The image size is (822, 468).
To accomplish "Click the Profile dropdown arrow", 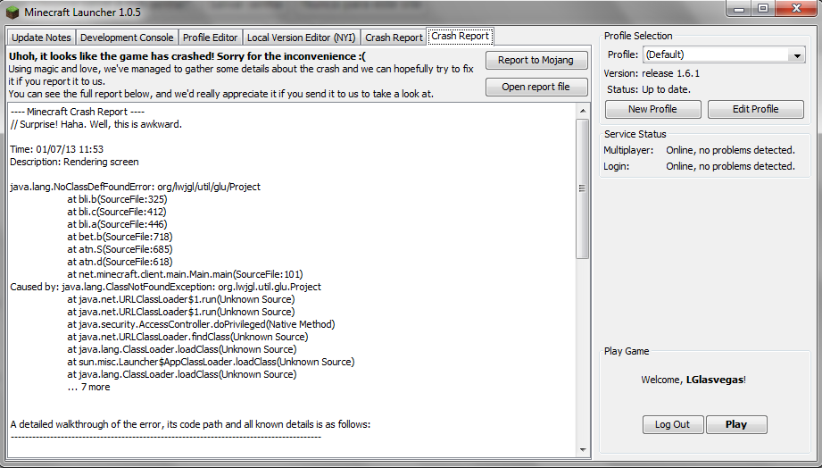I will 797,55.
